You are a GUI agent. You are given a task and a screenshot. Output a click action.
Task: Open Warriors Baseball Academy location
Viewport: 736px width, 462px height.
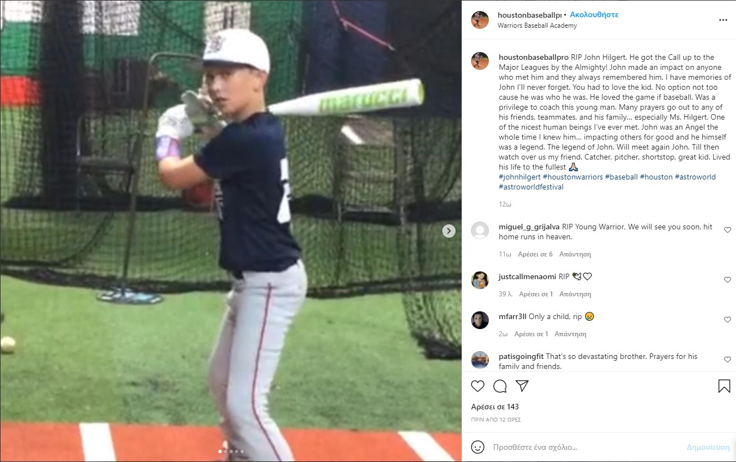537,25
